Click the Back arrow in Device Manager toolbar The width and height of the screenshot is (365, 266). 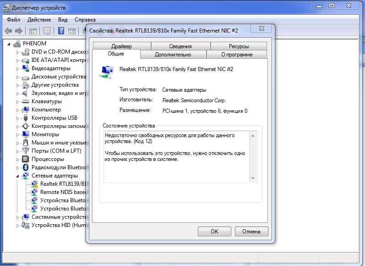point(8,31)
